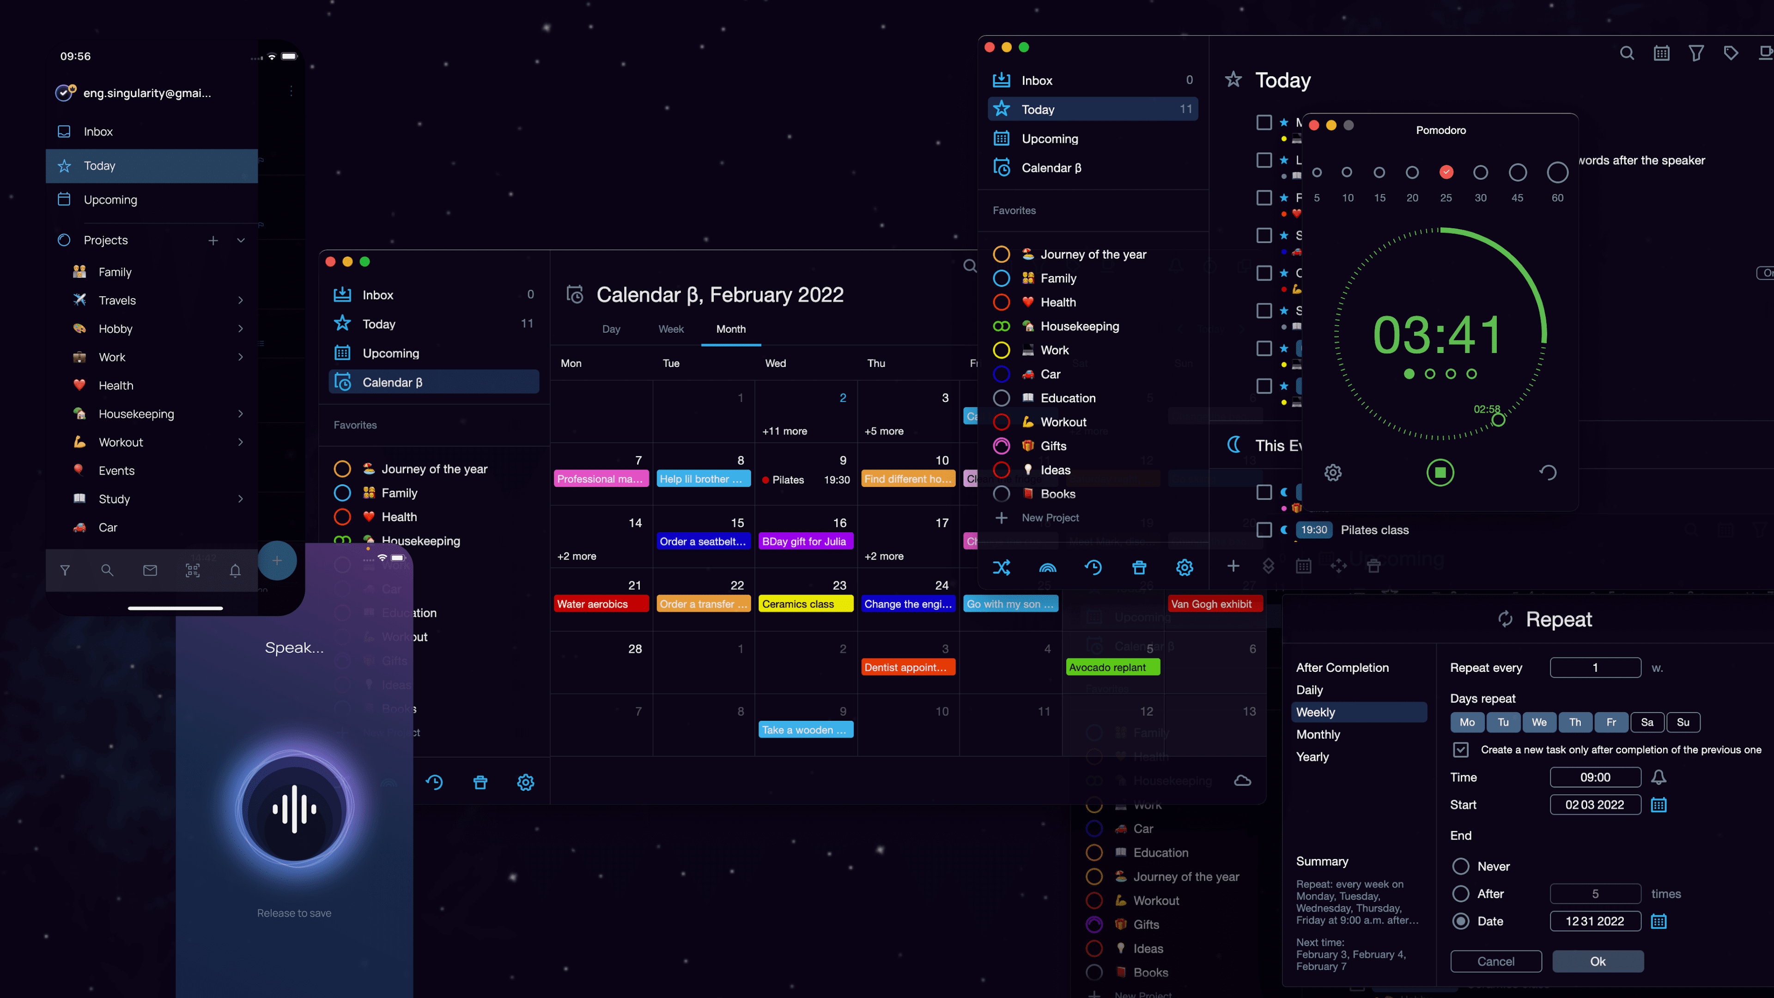Open settings gear in Calendar window footer
The width and height of the screenshot is (1774, 998).
click(525, 782)
